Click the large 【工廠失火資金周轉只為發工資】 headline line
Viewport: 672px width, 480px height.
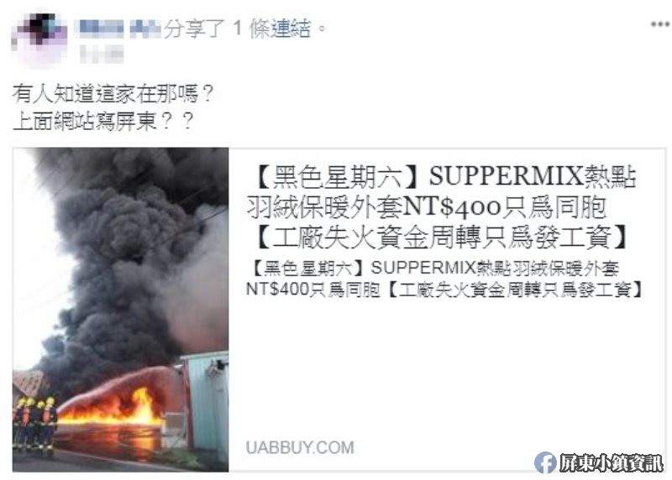pyautogui.click(x=444, y=237)
